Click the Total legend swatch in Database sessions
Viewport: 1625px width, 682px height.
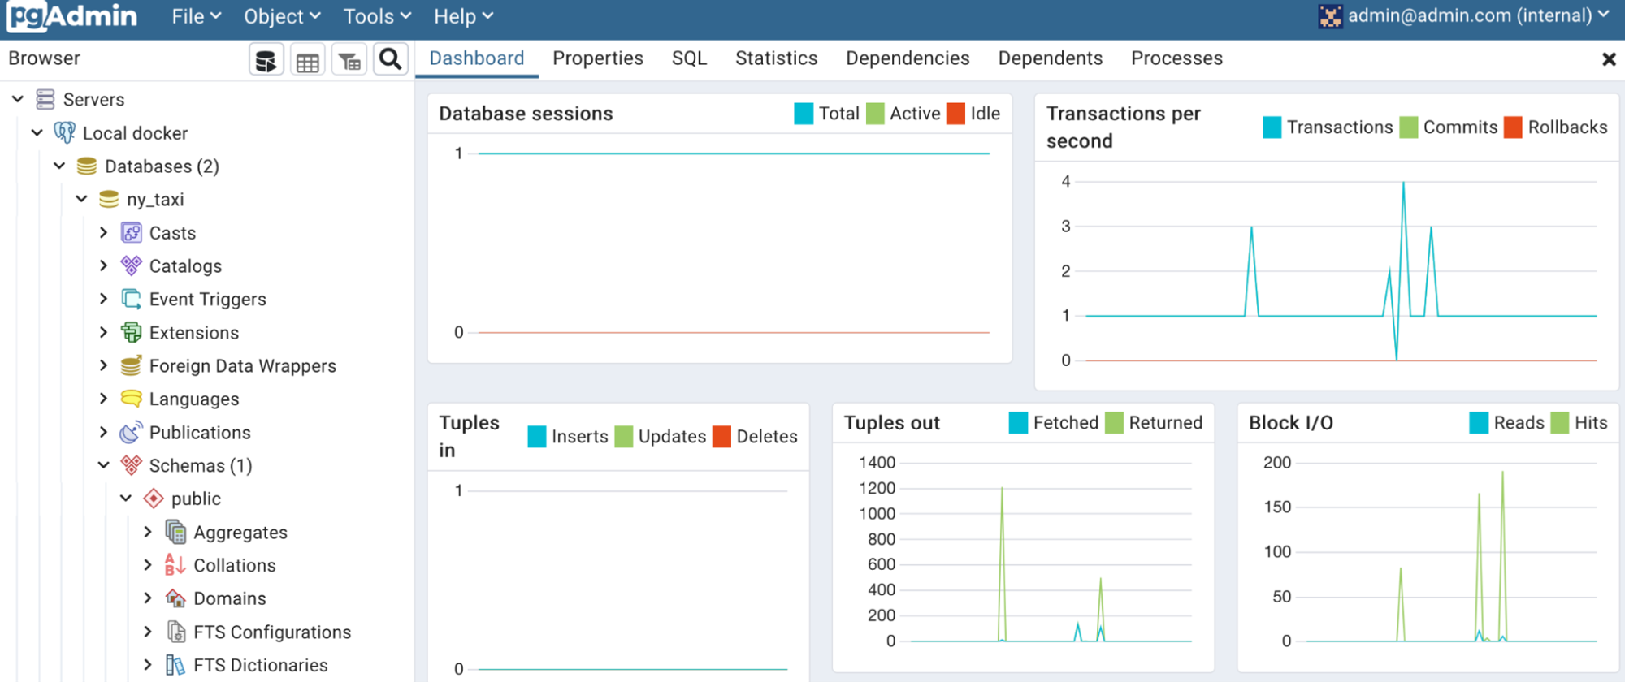click(x=804, y=114)
